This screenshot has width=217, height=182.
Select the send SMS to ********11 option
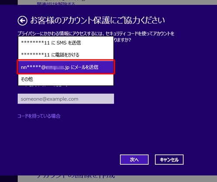66,43
